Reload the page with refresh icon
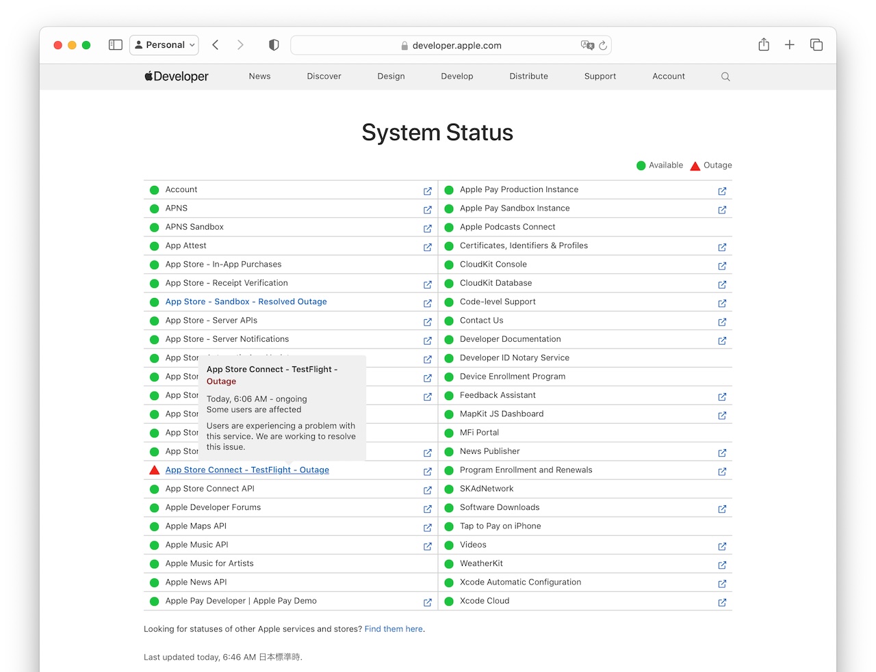Image resolution: width=876 pixels, height=672 pixels. (x=603, y=45)
